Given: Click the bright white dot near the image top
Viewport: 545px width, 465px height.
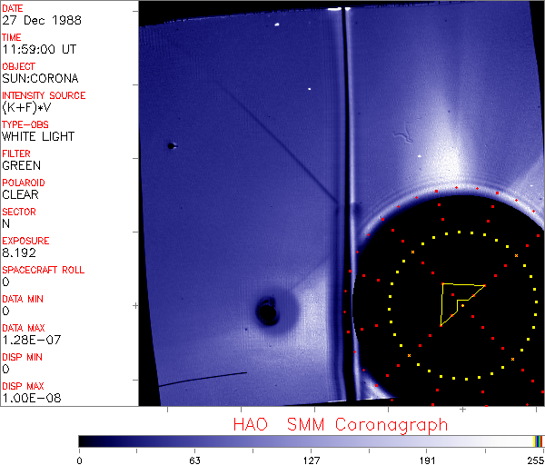Looking at the screenshot, I should click(x=310, y=89).
